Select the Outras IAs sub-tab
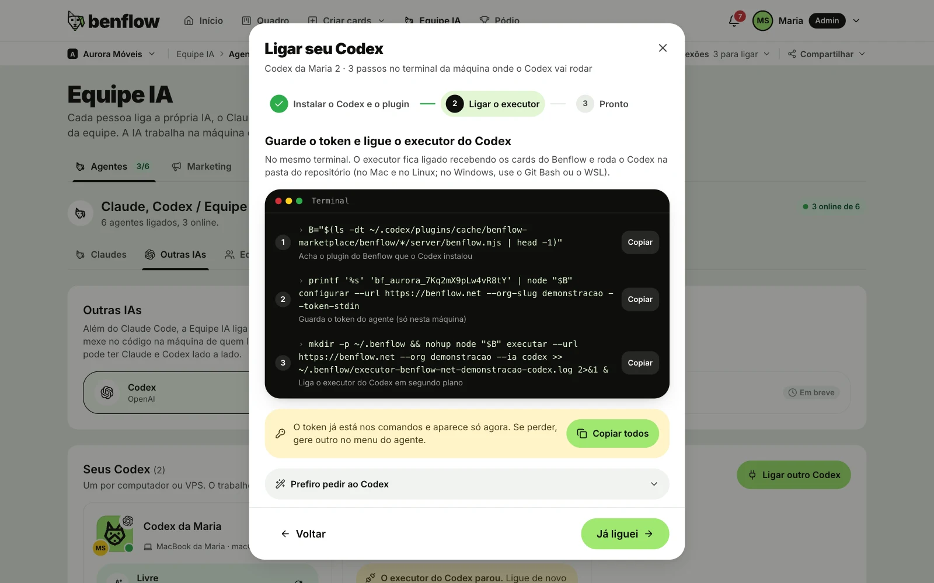 (x=175, y=255)
